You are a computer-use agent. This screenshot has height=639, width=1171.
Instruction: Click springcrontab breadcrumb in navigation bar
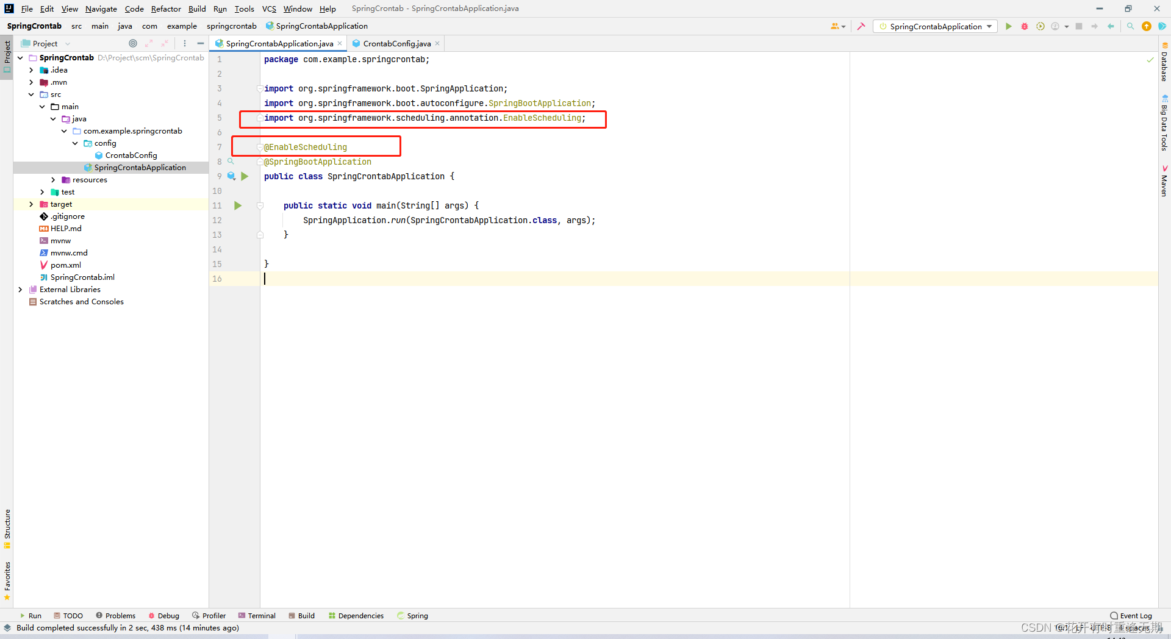point(231,26)
